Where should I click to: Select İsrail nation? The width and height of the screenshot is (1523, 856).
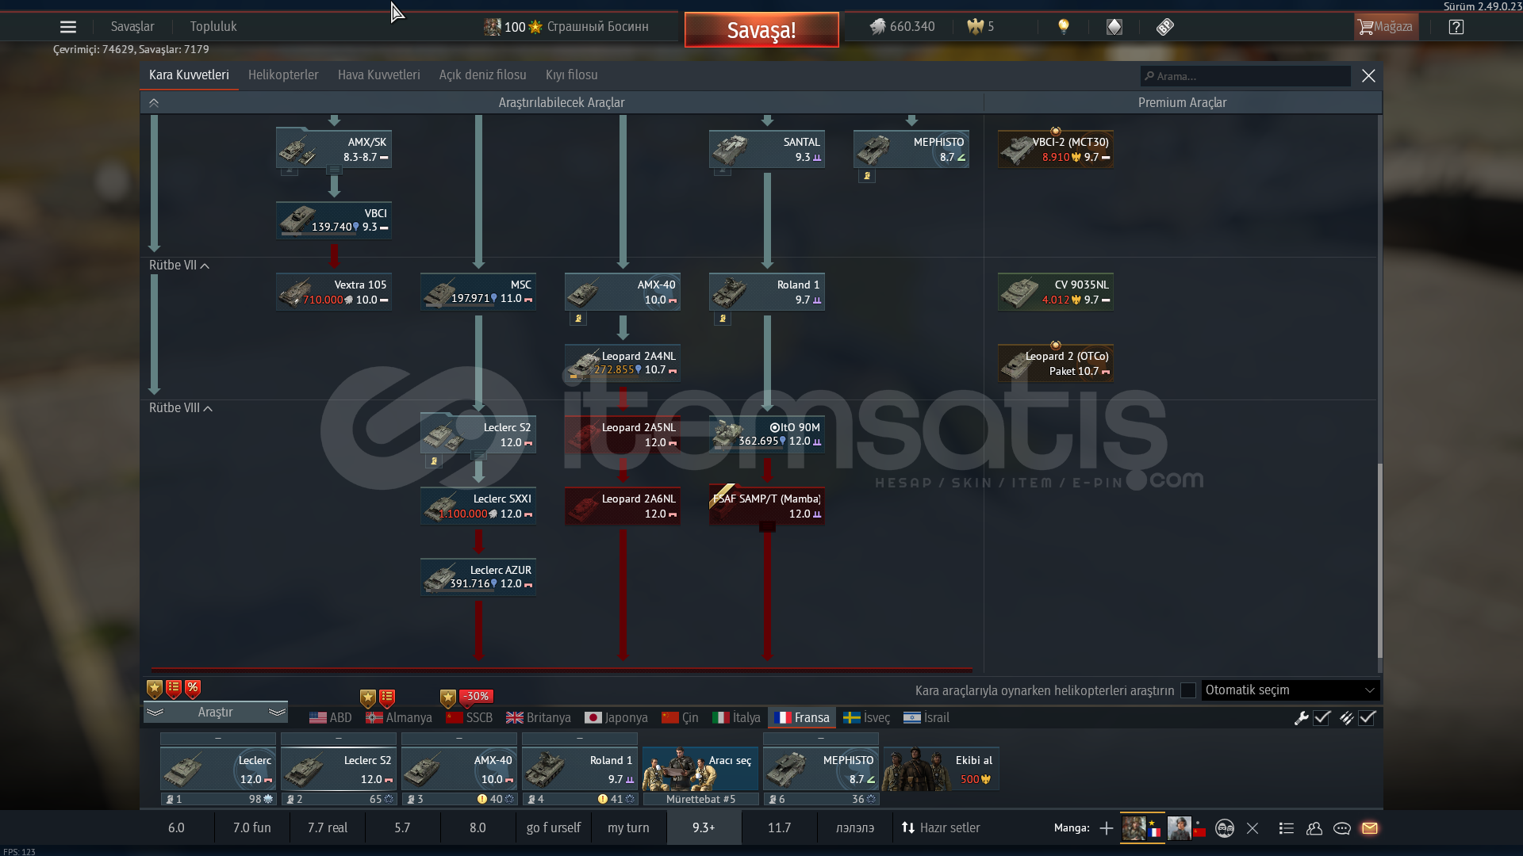(926, 717)
